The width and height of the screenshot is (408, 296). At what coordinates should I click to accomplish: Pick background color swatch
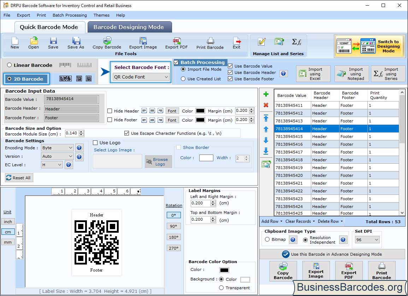(x=245, y=280)
